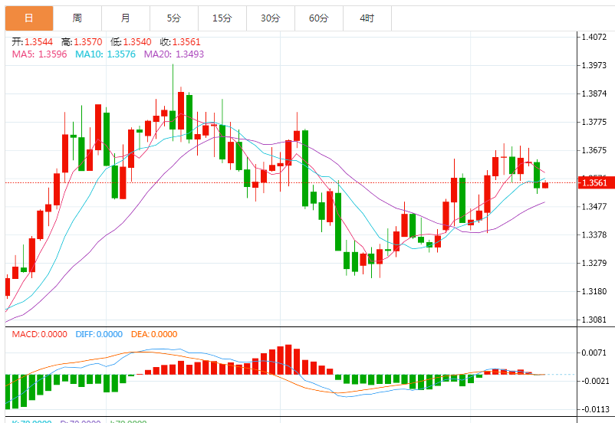
Task: Click the low price 低:1.3540 value
Action: pyautogui.click(x=130, y=42)
